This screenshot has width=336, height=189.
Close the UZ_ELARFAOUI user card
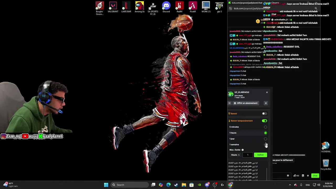(267, 92)
